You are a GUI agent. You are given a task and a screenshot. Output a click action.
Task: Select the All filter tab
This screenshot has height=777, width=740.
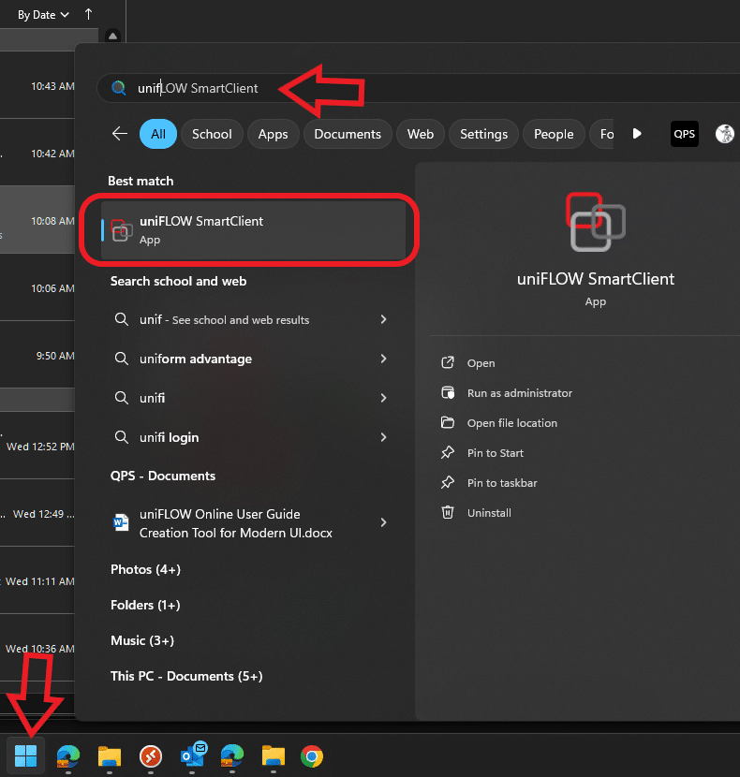tap(158, 134)
